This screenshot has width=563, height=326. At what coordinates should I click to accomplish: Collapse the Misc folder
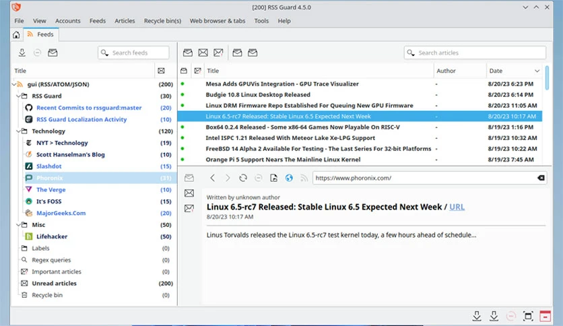(x=18, y=225)
